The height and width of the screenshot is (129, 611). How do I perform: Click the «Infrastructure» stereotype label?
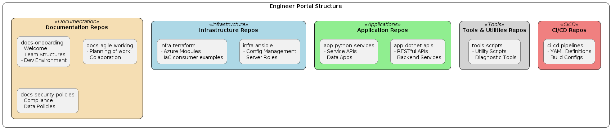(x=228, y=24)
